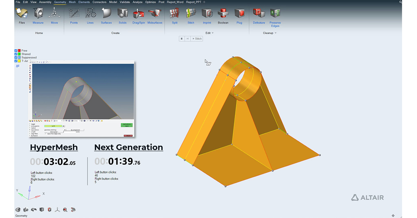Image resolution: width=417 pixels, height=218 pixels.
Task: Click the blue Suppressed edge color swatch
Action: pos(19,58)
